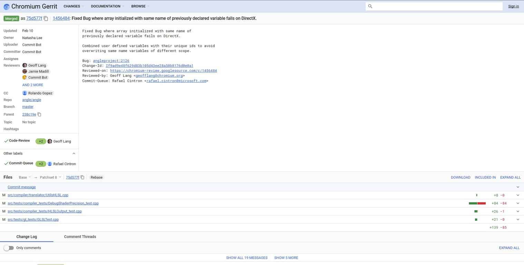This screenshot has height=265, width=524.
Task: Open the 75d577f merged commit link
Action: coord(34,19)
